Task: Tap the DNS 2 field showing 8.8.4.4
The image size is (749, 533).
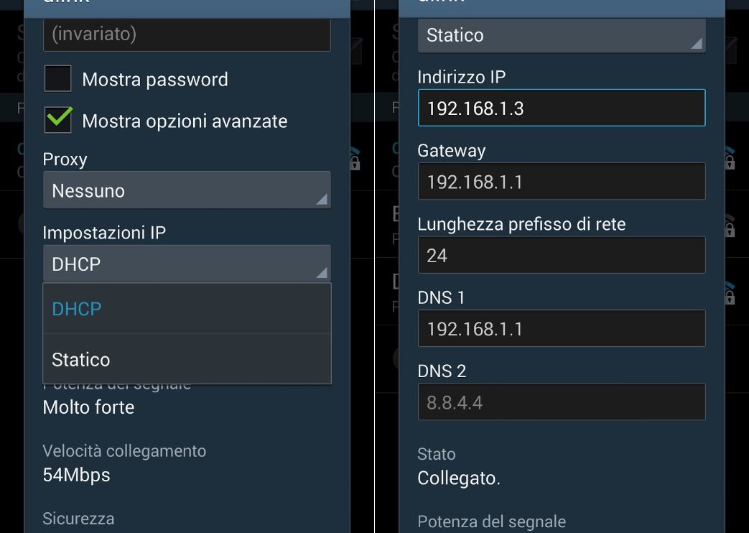Action: point(561,402)
